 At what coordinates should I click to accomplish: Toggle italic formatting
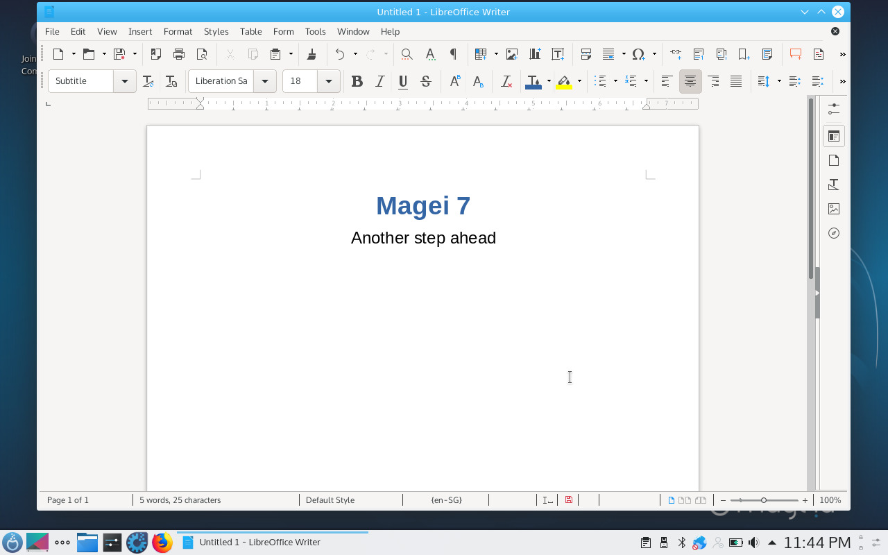coord(379,81)
